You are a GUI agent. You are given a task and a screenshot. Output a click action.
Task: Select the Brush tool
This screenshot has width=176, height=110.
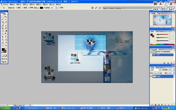point(6,25)
